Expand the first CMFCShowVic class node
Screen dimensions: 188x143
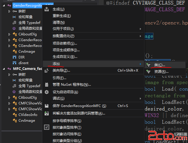click(9, 103)
